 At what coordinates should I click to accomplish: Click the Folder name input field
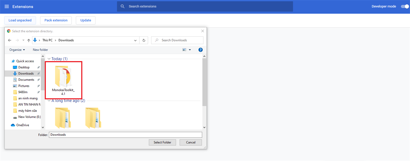pos(126,135)
